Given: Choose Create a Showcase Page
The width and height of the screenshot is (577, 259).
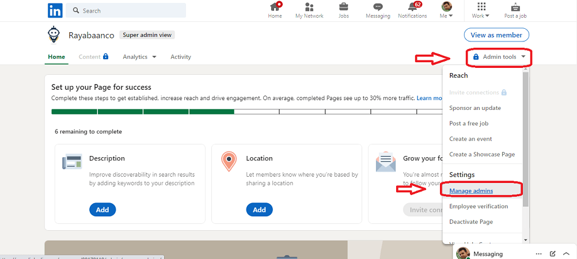Looking at the screenshot, I should 481,154.
